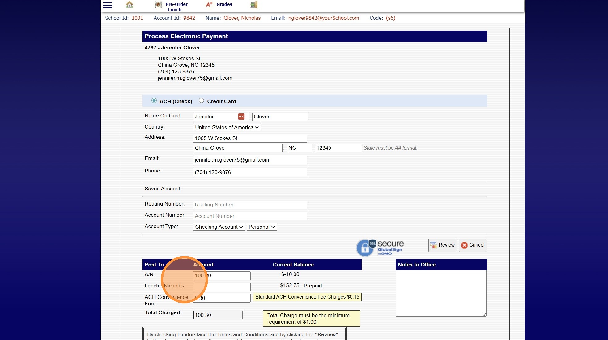Open the hamburger navigation menu

pos(107,5)
